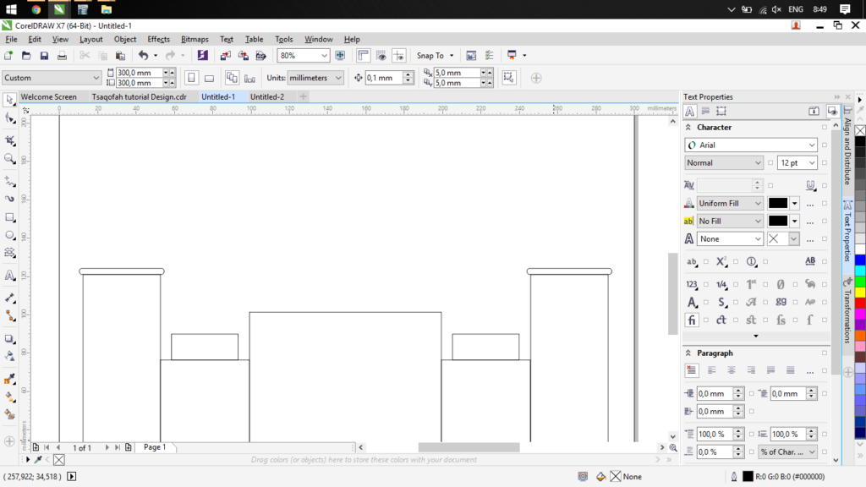Open the zoom level 80% dropdown
This screenshot has height=487, width=866.
(x=324, y=56)
